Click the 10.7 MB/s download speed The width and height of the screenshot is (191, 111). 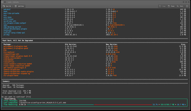click(181, 105)
